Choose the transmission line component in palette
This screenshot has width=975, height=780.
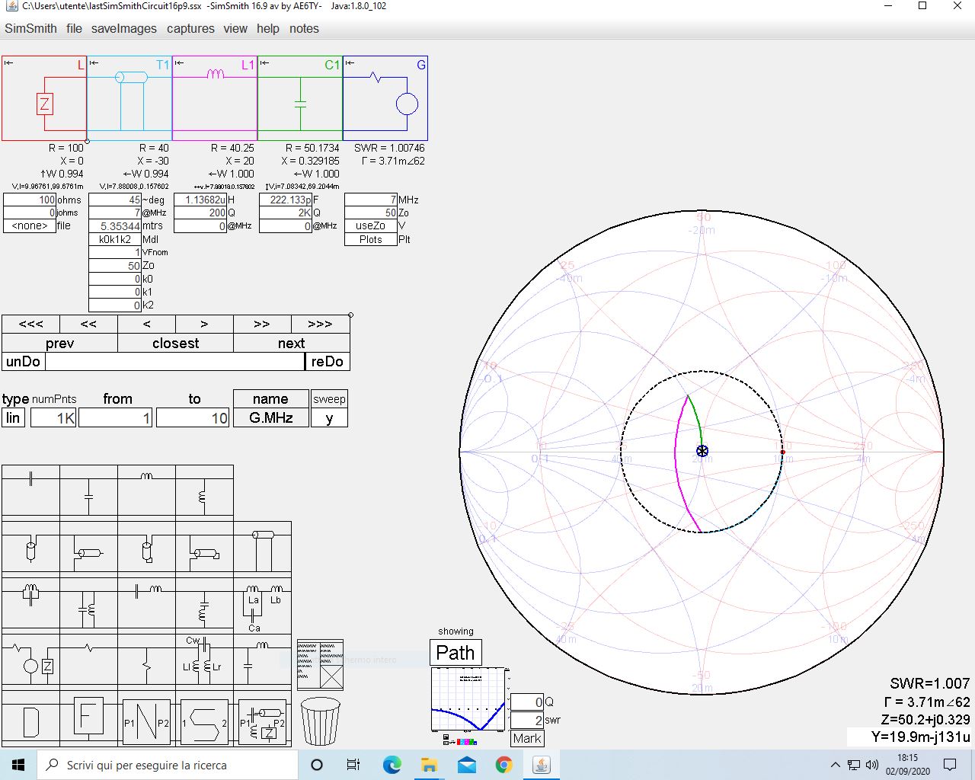262,549
